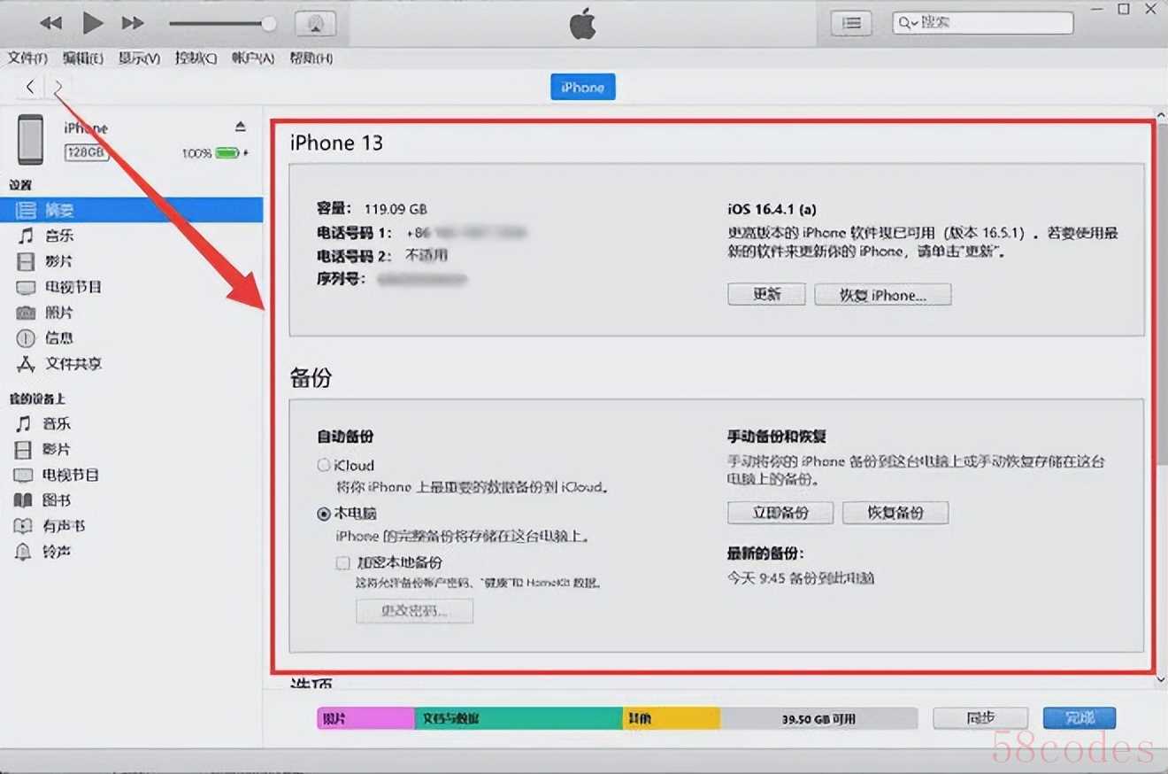Select the iCloud backup radio button
Image resolution: width=1168 pixels, height=774 pixels.
(x=324, y=465)
